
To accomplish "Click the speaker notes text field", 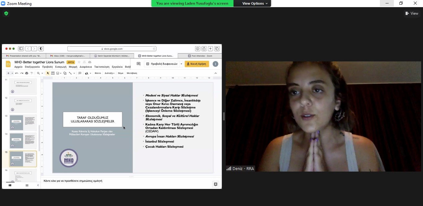I will tap(124, 181).
